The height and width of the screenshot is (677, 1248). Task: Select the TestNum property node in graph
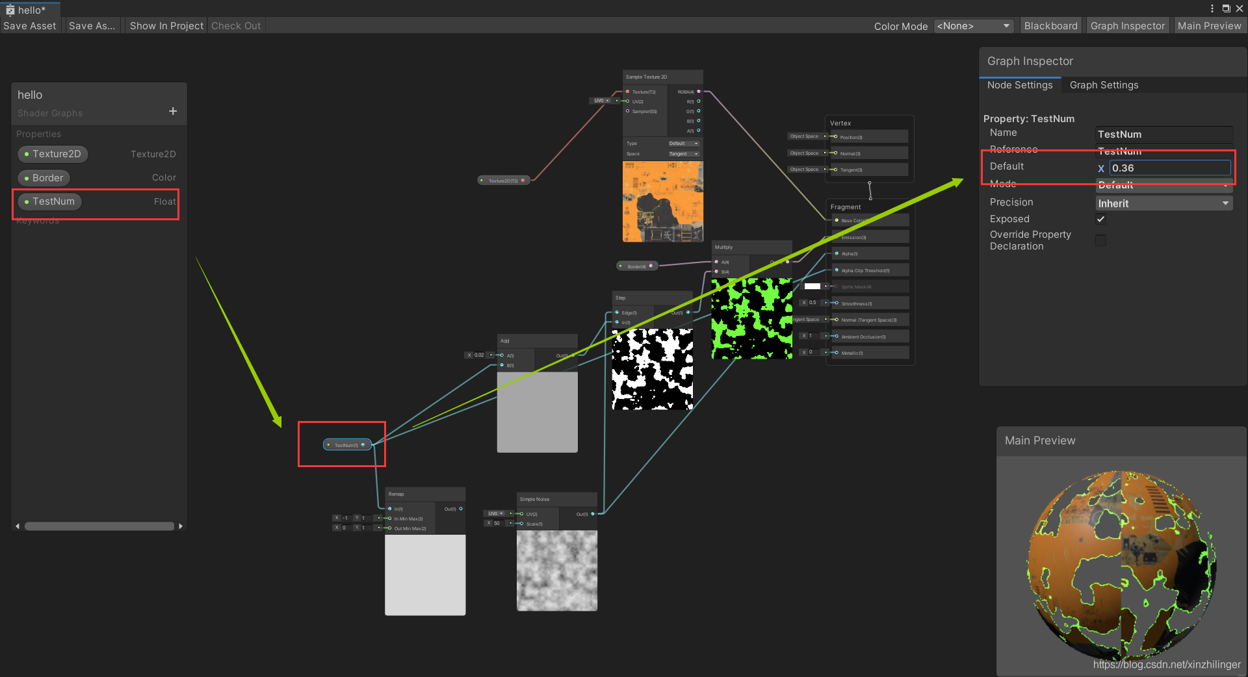tap(347, 445)
